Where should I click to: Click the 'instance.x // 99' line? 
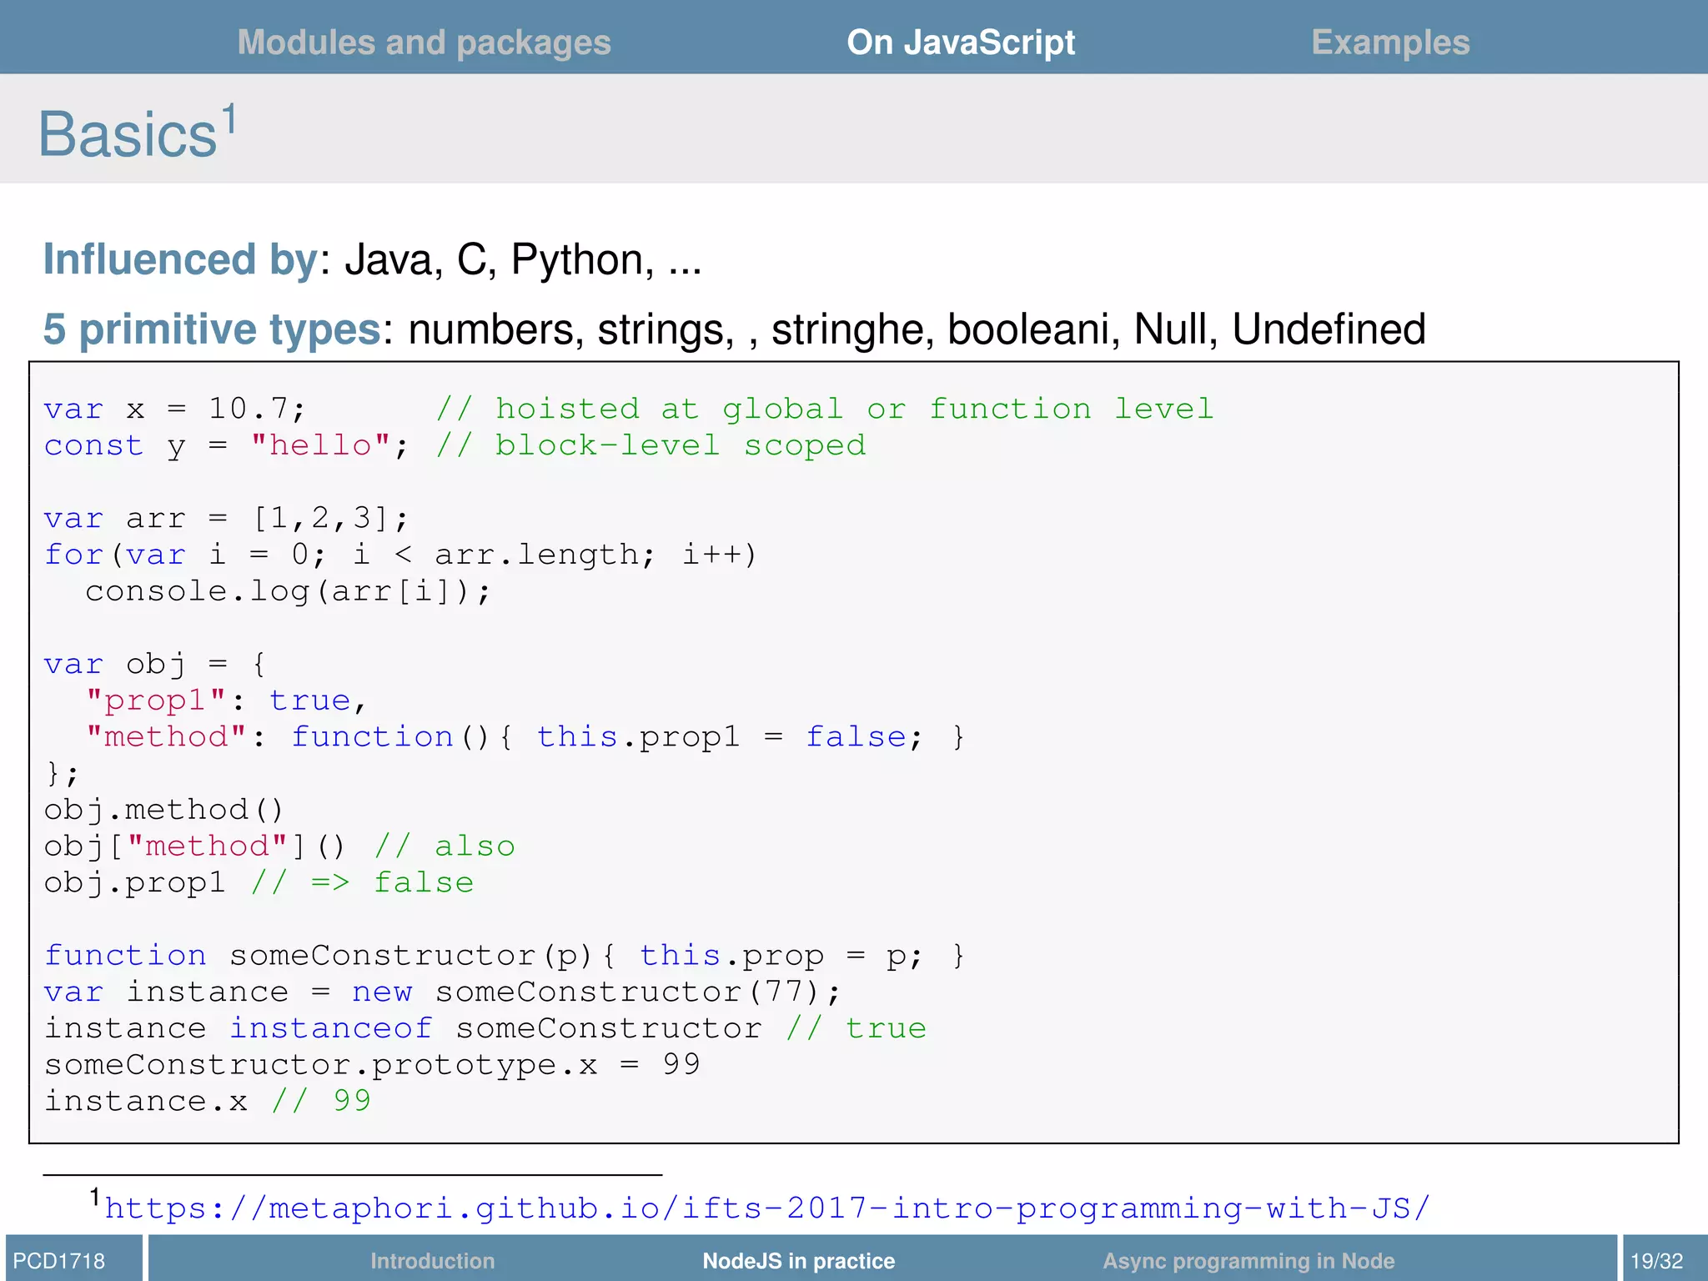(x=207, y=1102)
